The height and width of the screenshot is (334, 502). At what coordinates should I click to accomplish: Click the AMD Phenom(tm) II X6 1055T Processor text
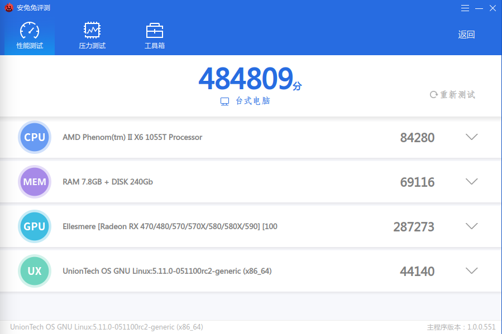tap(132, 137)
